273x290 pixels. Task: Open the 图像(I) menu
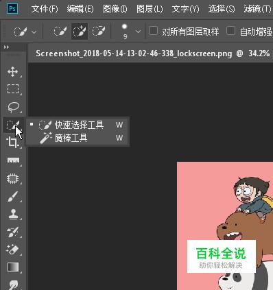tap(115, 9)
